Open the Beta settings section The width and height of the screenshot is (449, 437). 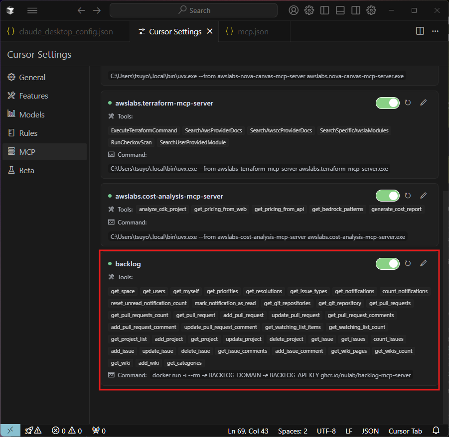26,170
